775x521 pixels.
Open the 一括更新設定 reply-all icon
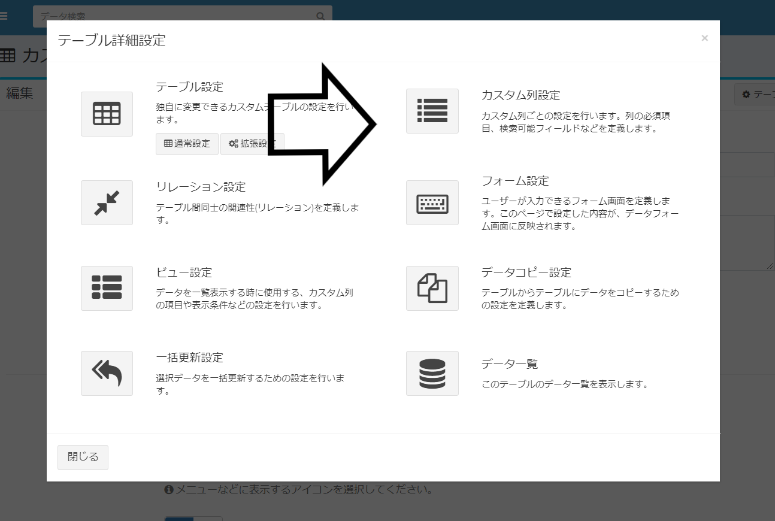pyautogui.click(x=107, y=373)
